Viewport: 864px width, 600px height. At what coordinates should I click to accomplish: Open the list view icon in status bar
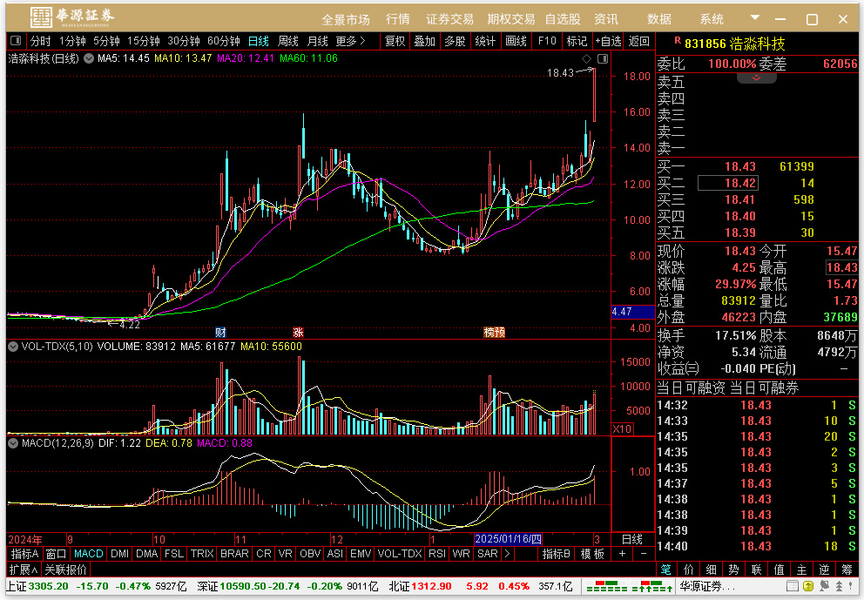tap(792, 586)
